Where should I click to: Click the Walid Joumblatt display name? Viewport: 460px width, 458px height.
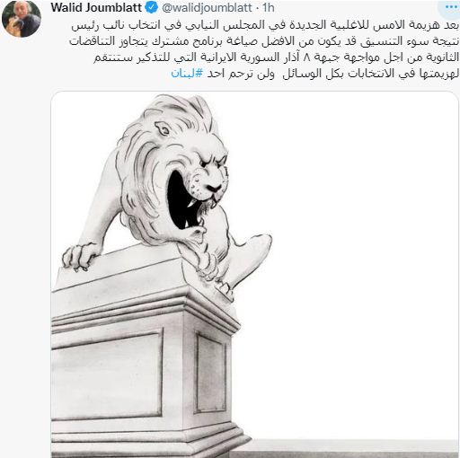(x=96, y=8)
